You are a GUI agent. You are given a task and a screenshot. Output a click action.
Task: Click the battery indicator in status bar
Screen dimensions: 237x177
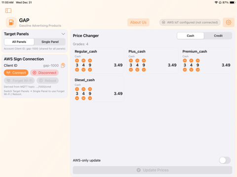click(233, 2)
